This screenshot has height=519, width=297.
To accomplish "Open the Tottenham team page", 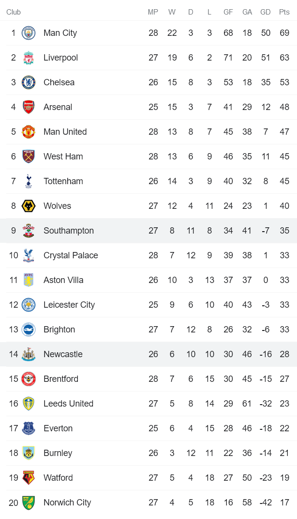I will point(63,181).
